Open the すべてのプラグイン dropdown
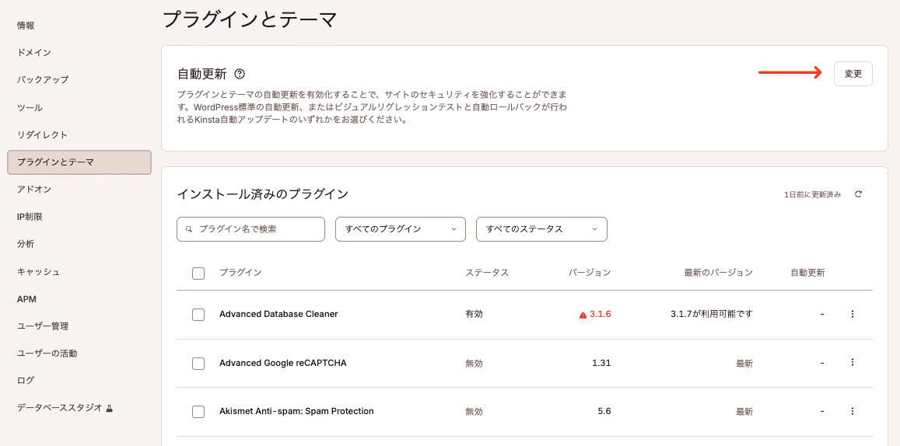900x446 pixels. point(401,228)
